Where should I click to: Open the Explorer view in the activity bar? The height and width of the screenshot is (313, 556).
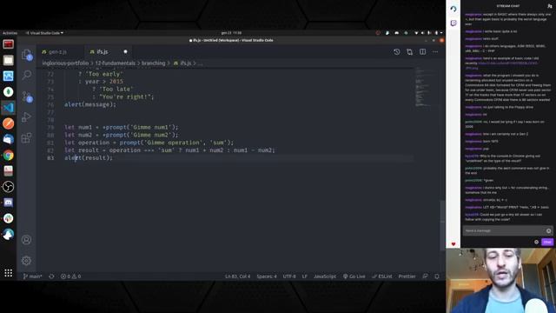tap(27, 55)
